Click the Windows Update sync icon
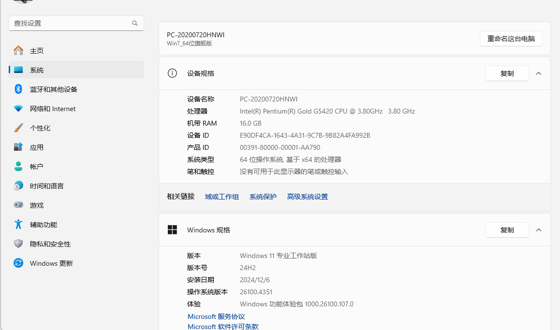 [x=18, y=263]
